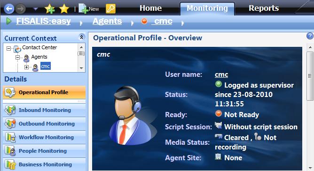The image size is (314, 171).
Task: Click the Without script session icon
Action: pos(219,125)
